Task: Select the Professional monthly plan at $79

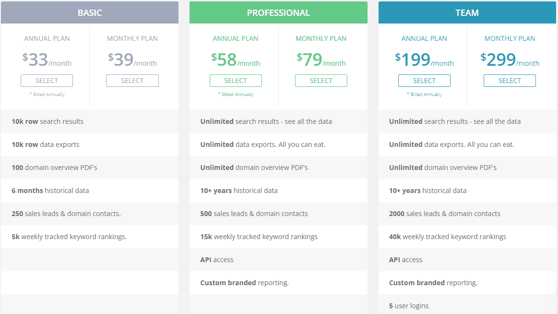Action: [x=321, y=81]
